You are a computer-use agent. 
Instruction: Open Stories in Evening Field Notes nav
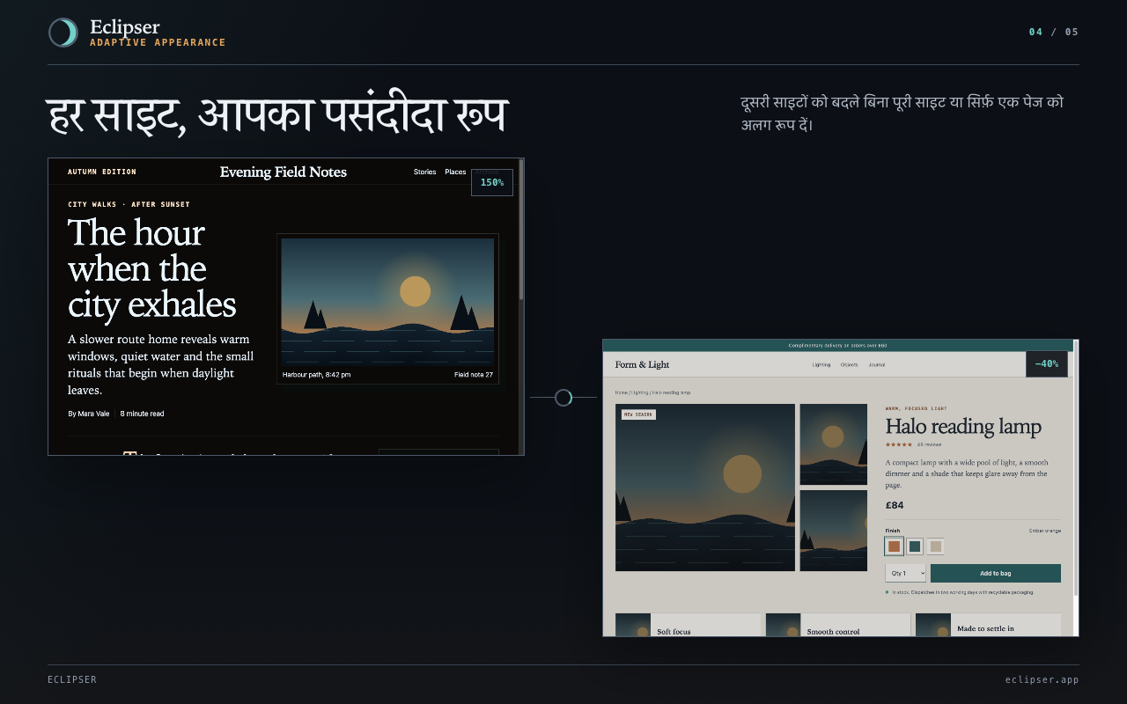[x=424, y=172]
